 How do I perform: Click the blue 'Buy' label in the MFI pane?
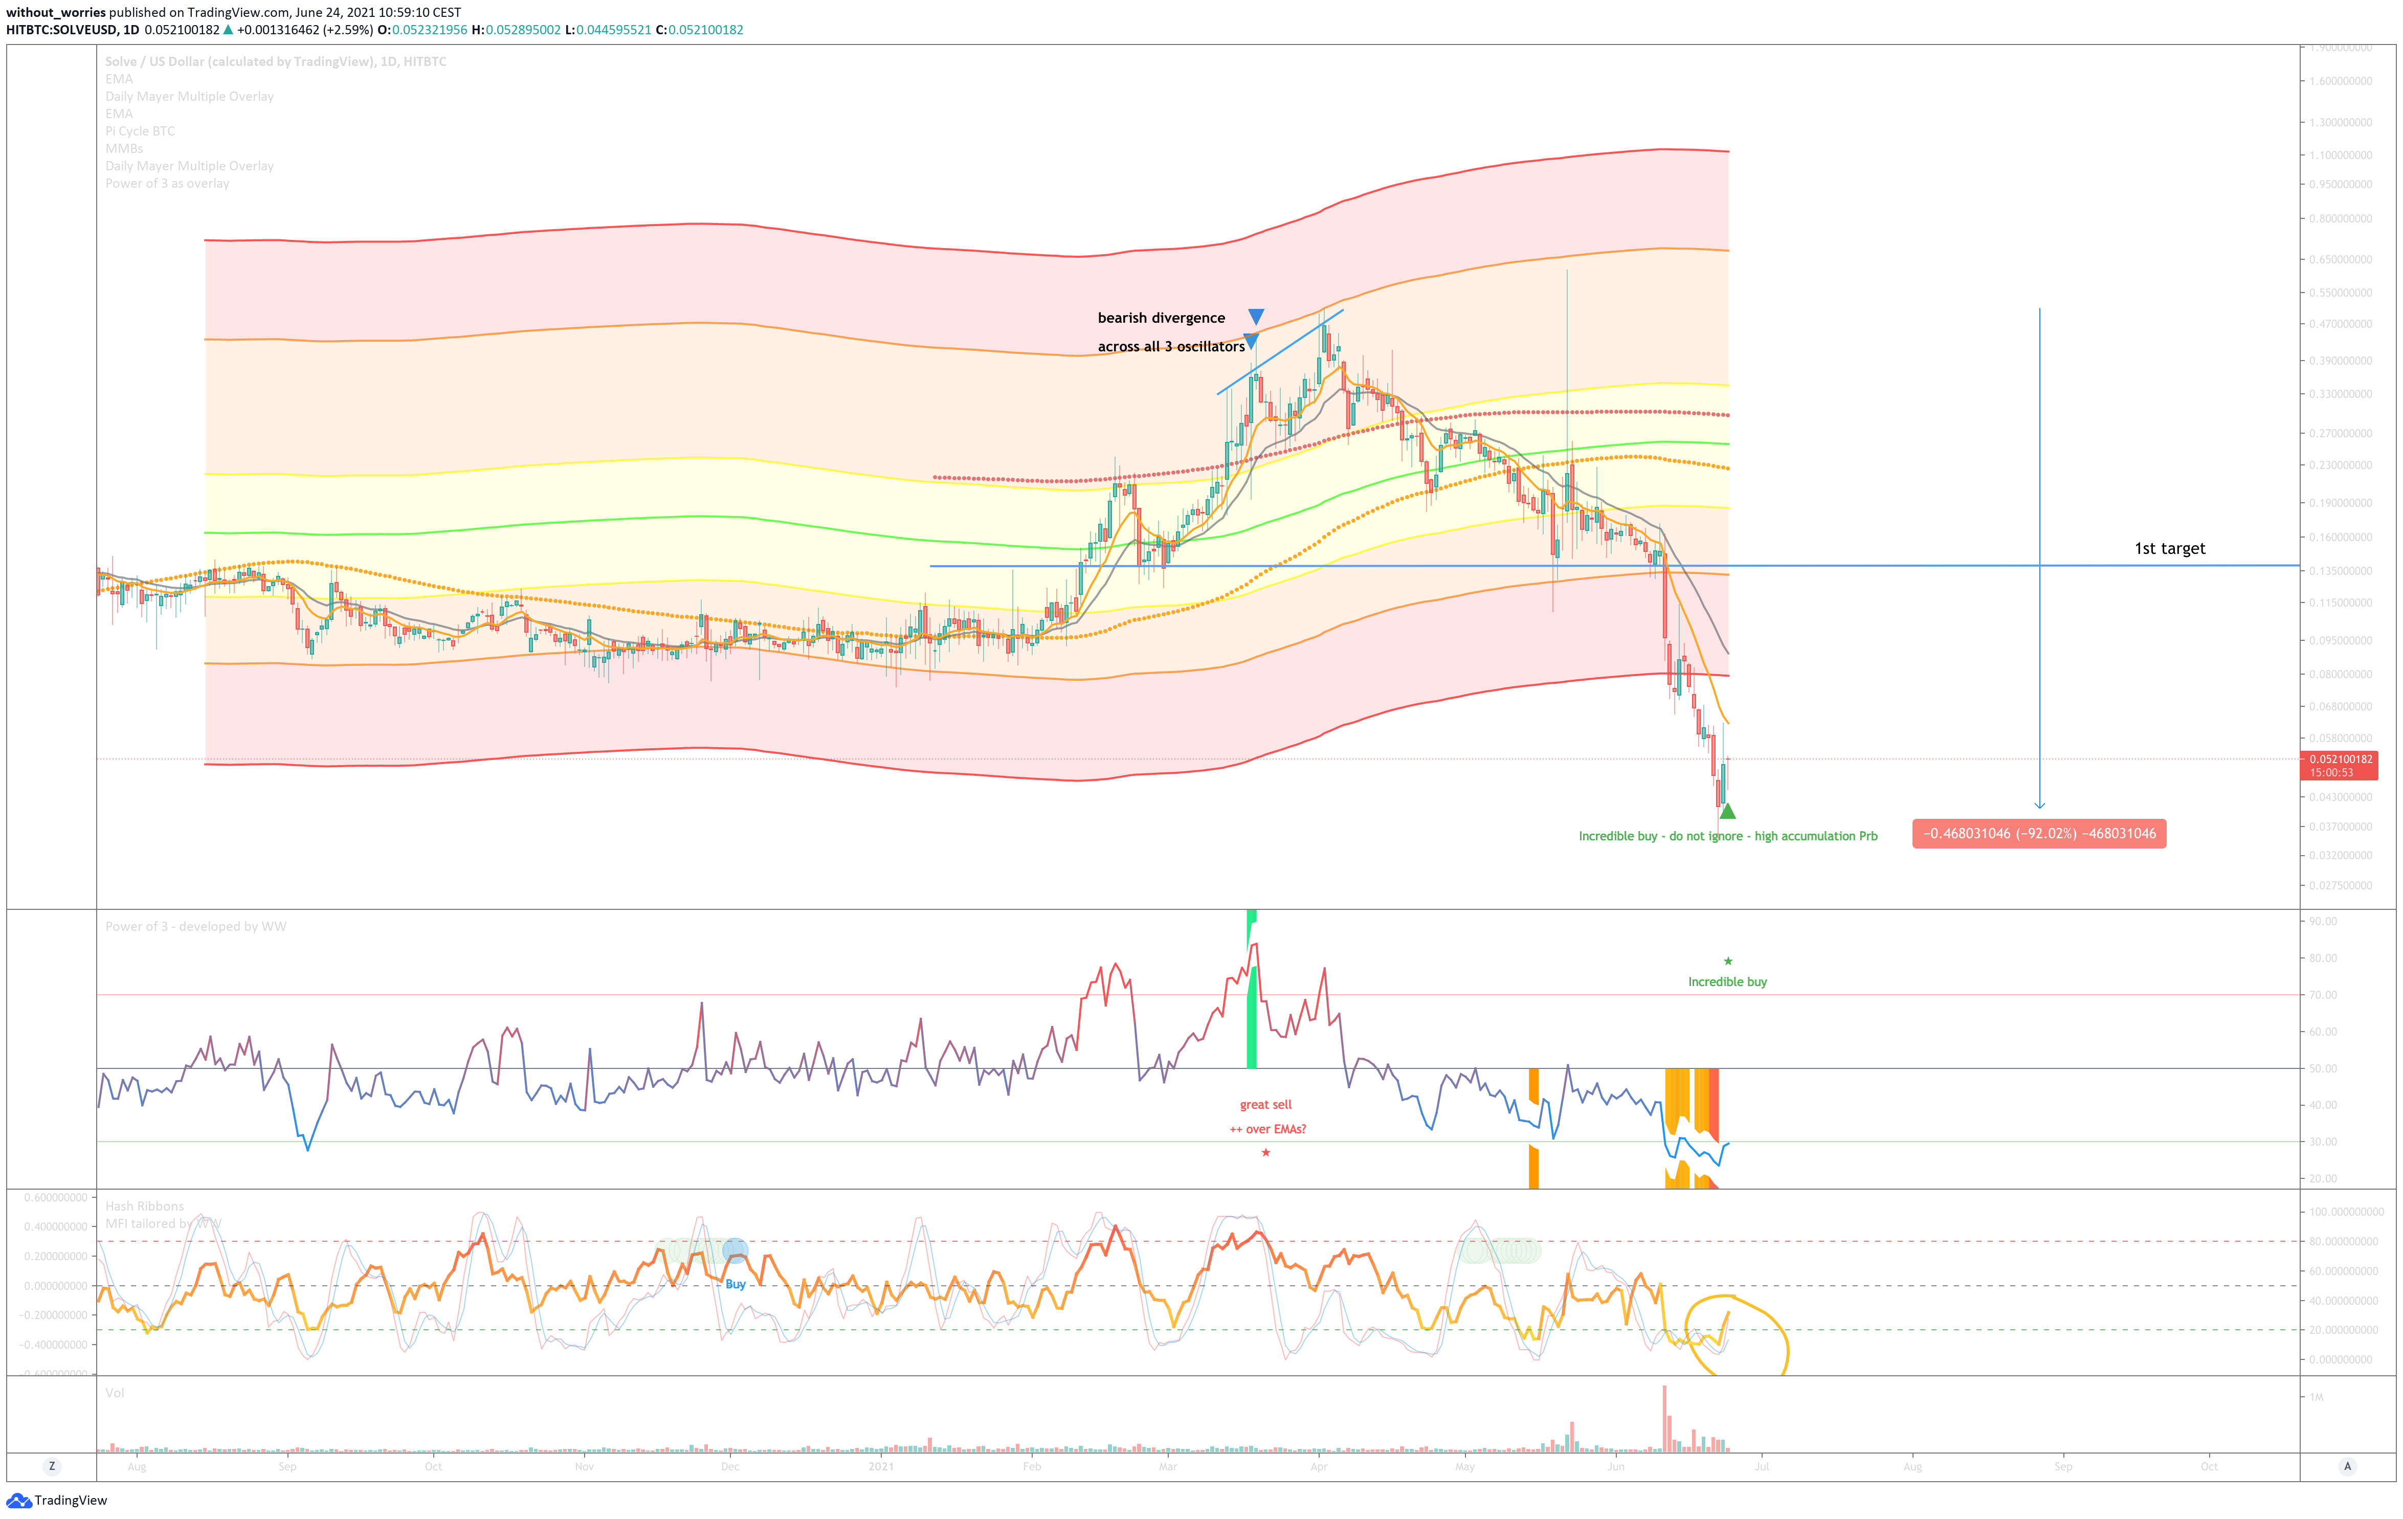point(736,1284)
